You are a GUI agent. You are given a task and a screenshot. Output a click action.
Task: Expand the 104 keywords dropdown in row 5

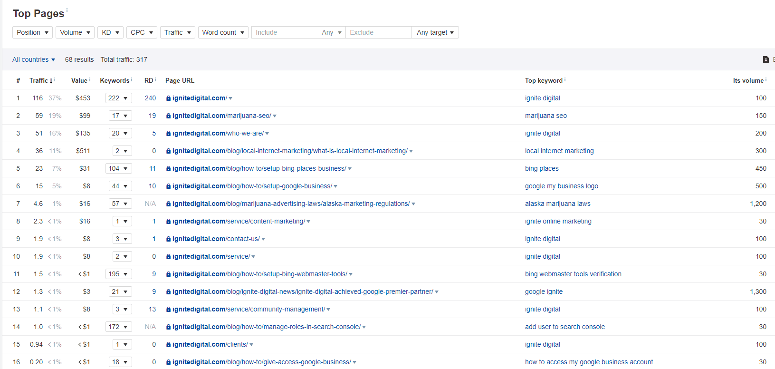(x=118, y=168)
